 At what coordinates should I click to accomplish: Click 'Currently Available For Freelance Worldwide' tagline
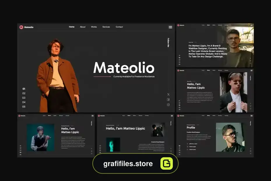tap(134, 76)
